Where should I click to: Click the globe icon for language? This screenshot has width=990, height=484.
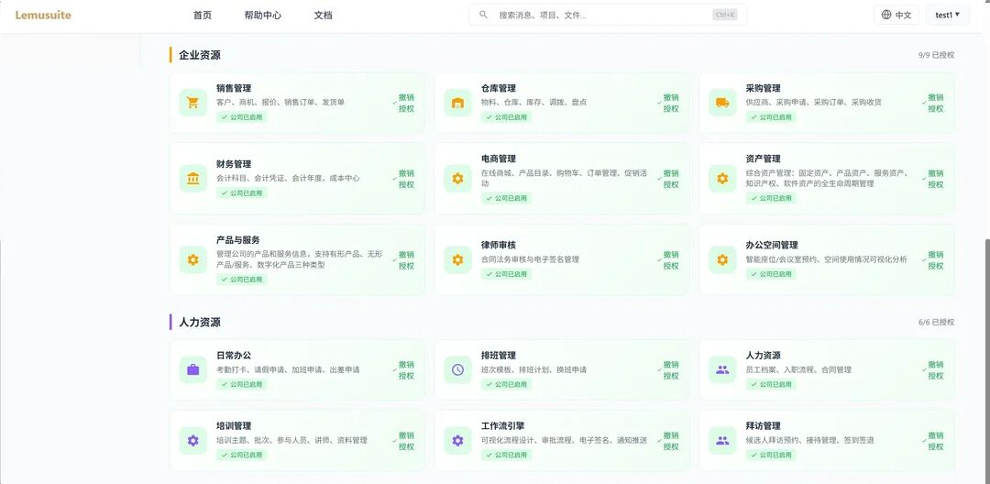886,15
